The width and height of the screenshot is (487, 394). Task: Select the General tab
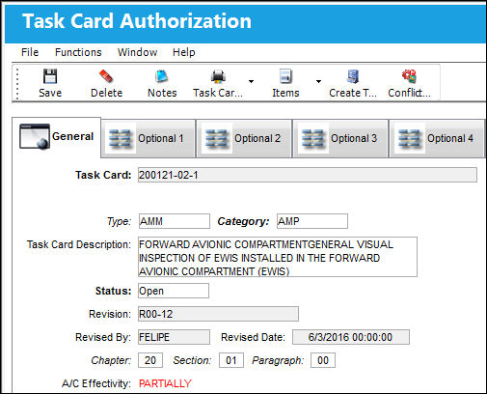[57, 137]
